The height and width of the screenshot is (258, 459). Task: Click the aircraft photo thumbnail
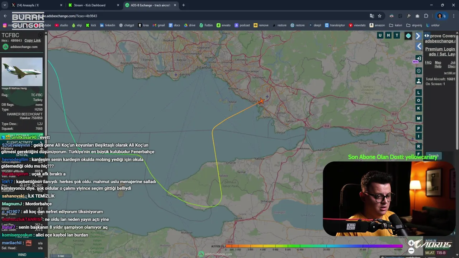(x=22, y=72)
